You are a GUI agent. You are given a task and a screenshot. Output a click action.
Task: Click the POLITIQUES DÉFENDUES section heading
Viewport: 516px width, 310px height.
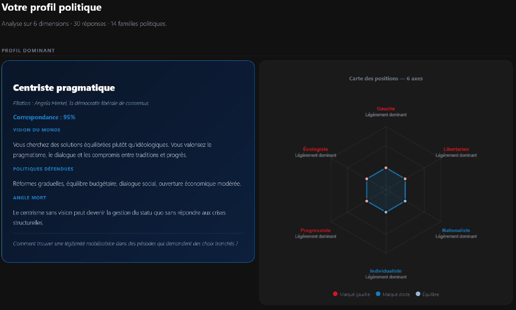coord(43,169)
